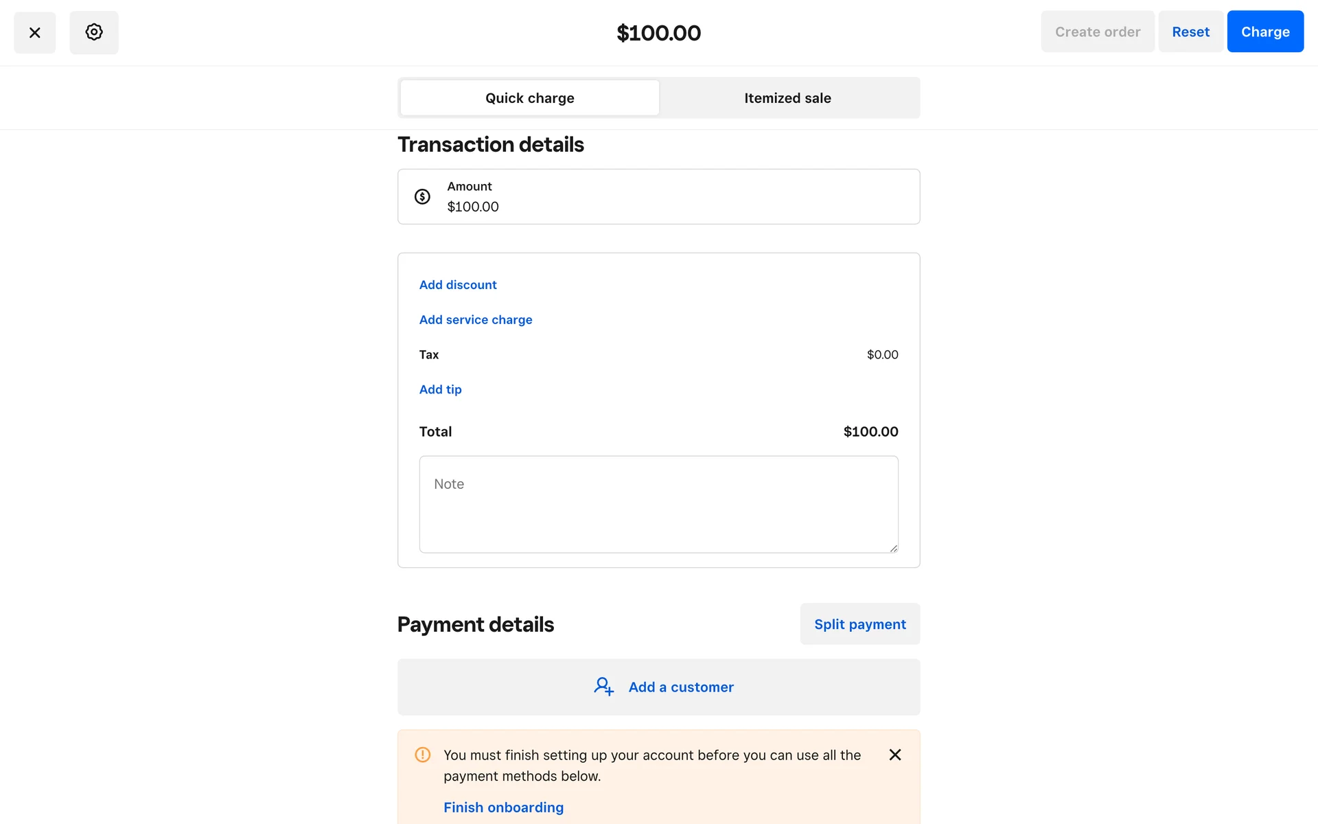Screen dimensions: 1318x824
Task: Click Add service charge
Action: coord(476,320)
